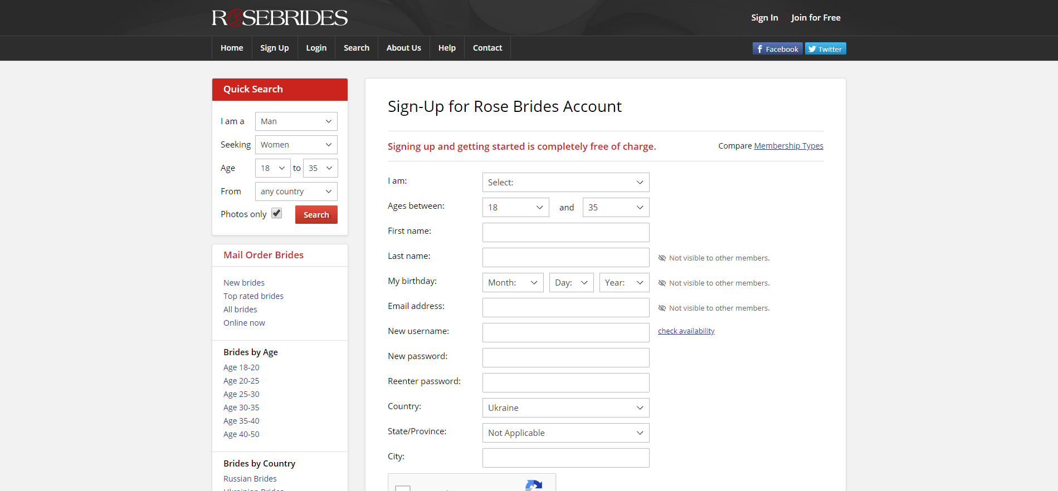Click the check availability link

pos(686,331)
